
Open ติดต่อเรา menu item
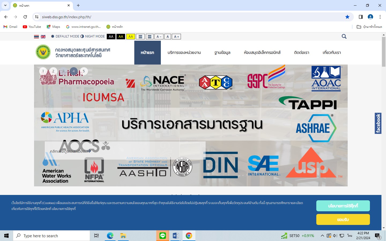[x=302, y=53]
